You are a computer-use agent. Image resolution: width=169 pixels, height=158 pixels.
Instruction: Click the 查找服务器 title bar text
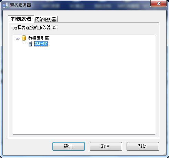pyautogui.click(x=20, y=5)
